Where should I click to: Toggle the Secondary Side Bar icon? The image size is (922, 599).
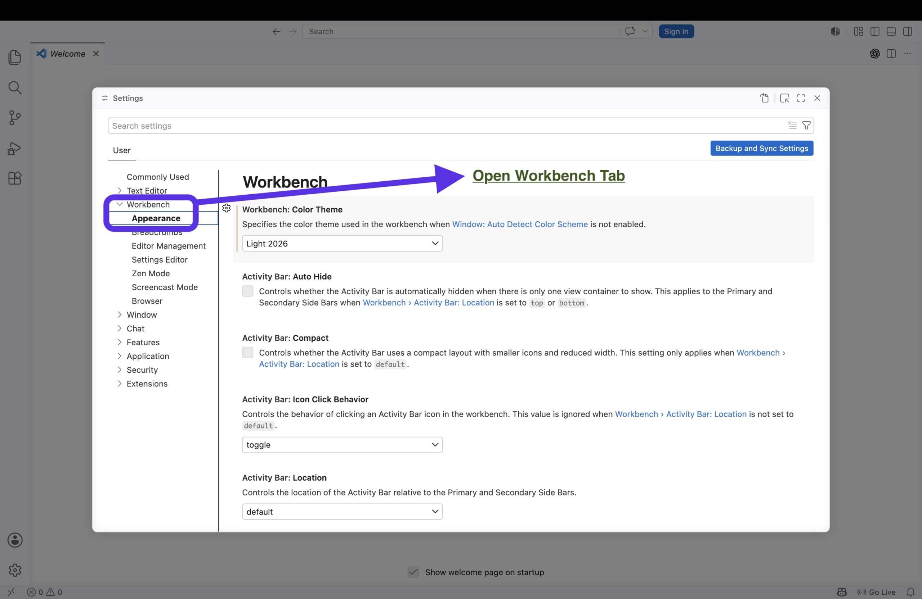click(x=907, y=32)
